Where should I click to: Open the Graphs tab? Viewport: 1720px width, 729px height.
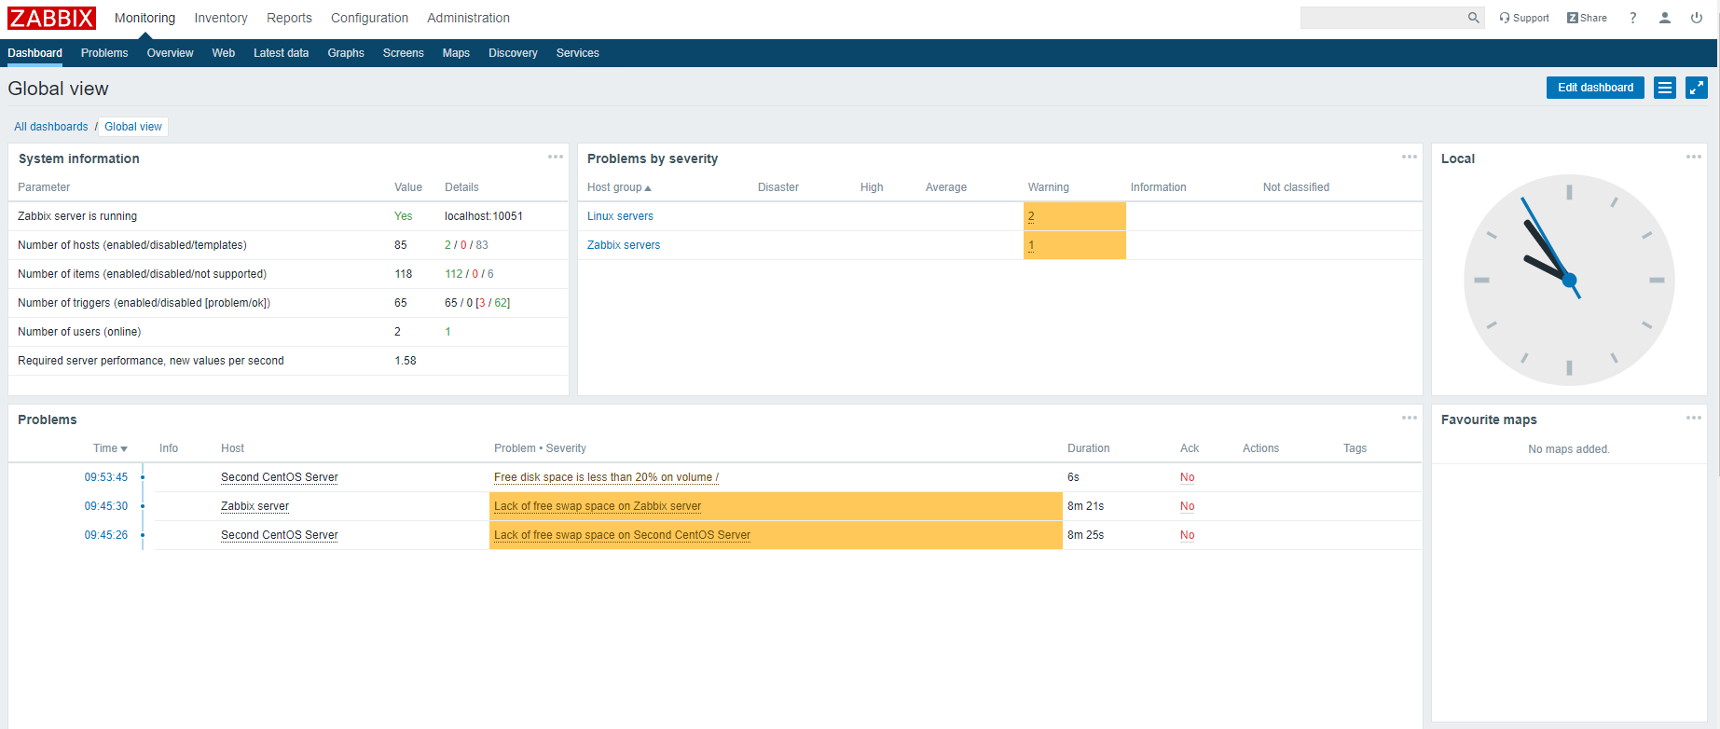(346, 53)
